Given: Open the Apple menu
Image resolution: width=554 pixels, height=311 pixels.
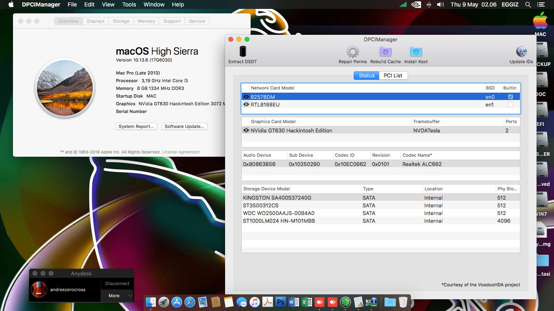Looking at the screenshot, I should (11, 4).
